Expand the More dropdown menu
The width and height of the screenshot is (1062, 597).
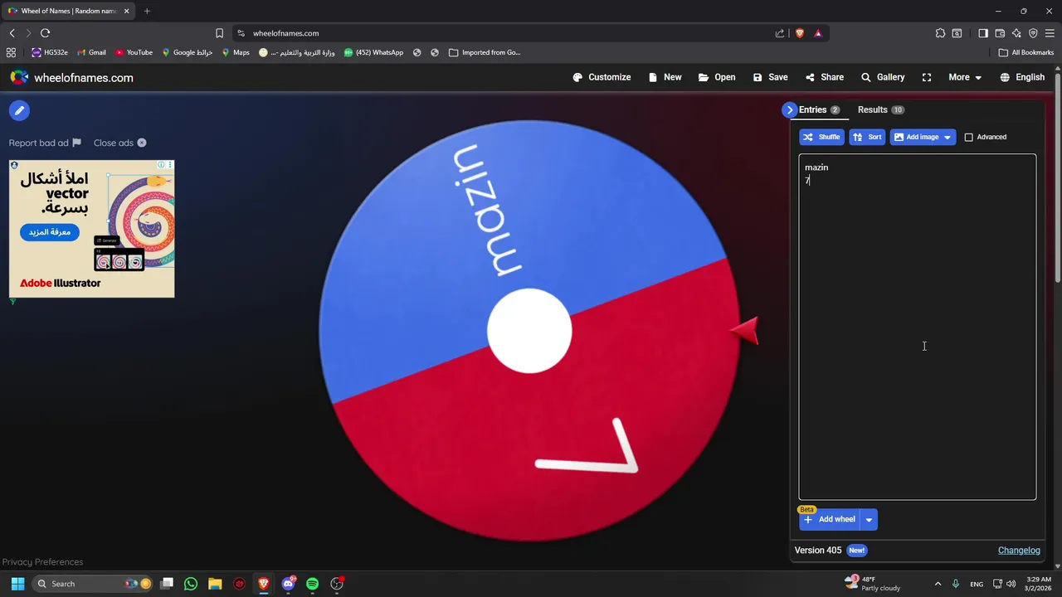[965, 77]
